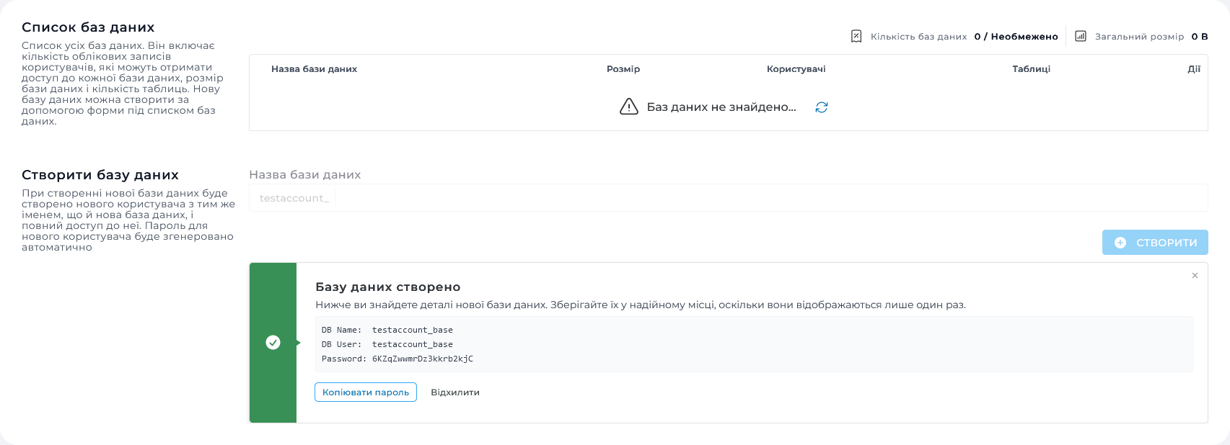Click the white checkmark icon on the green panel

tap(273, 343)
